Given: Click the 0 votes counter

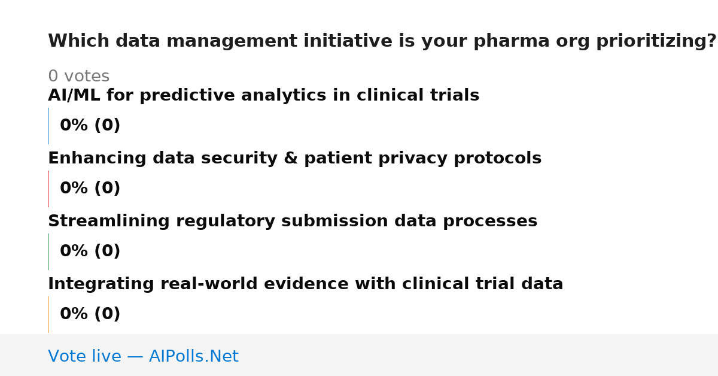Looking at the screenshot, I should coord(78,77).
